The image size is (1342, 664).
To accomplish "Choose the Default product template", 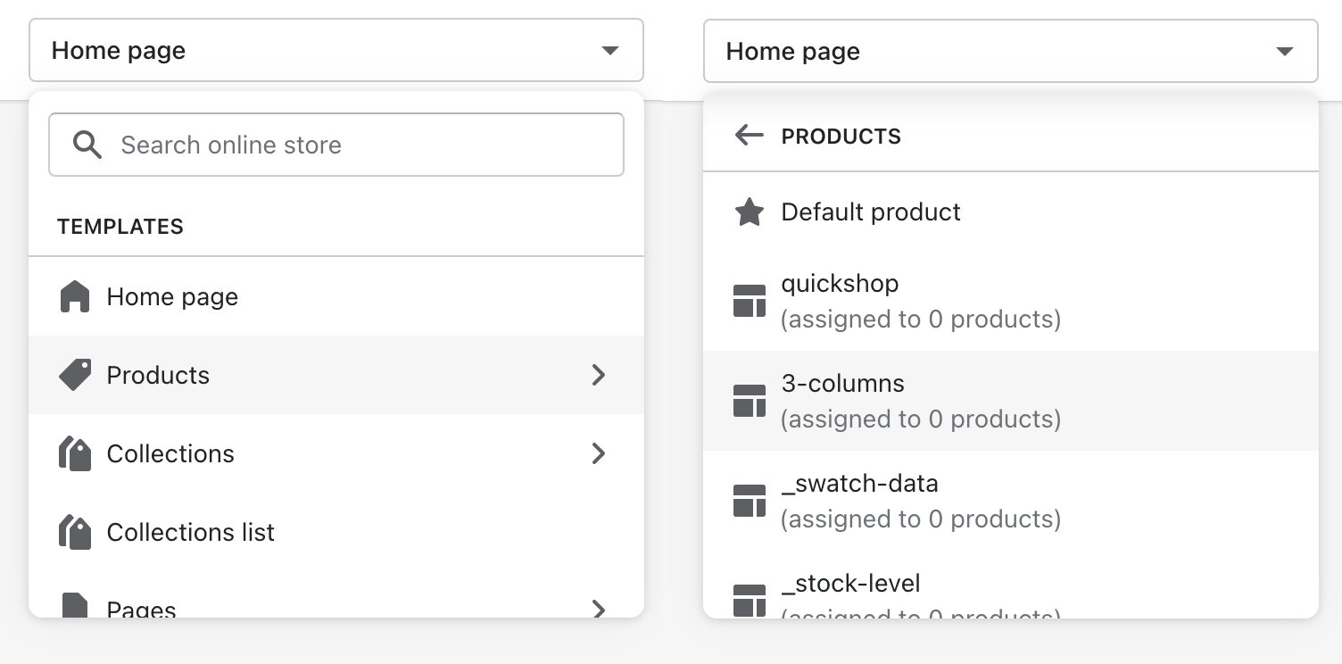I will 871,212.
